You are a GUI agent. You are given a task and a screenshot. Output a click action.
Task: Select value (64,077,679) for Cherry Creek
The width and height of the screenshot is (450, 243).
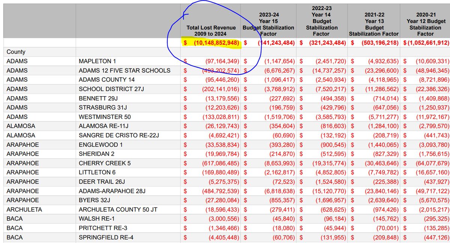[x=433, y=163]
